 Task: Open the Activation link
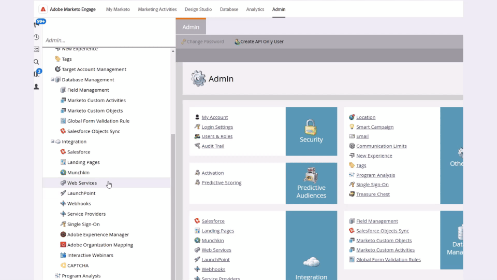(213, 173)
